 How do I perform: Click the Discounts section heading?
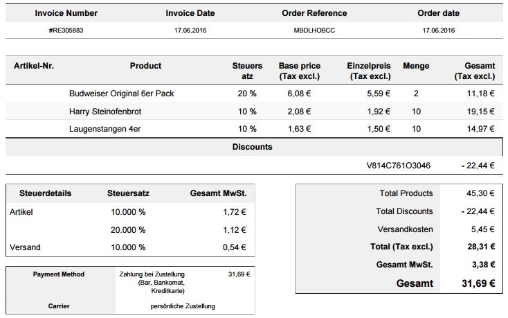[253, 147]
